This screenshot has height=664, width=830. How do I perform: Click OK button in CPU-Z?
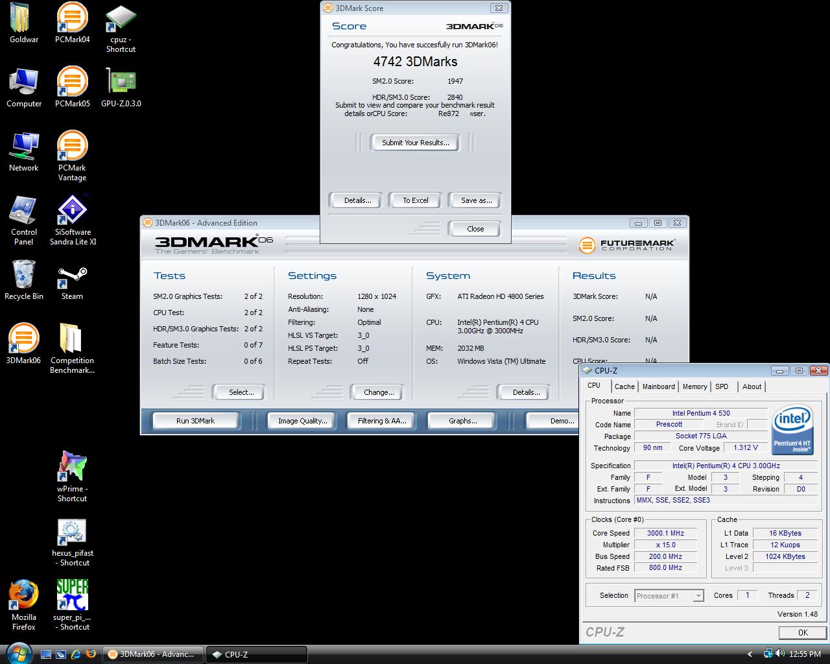(803, 632)
